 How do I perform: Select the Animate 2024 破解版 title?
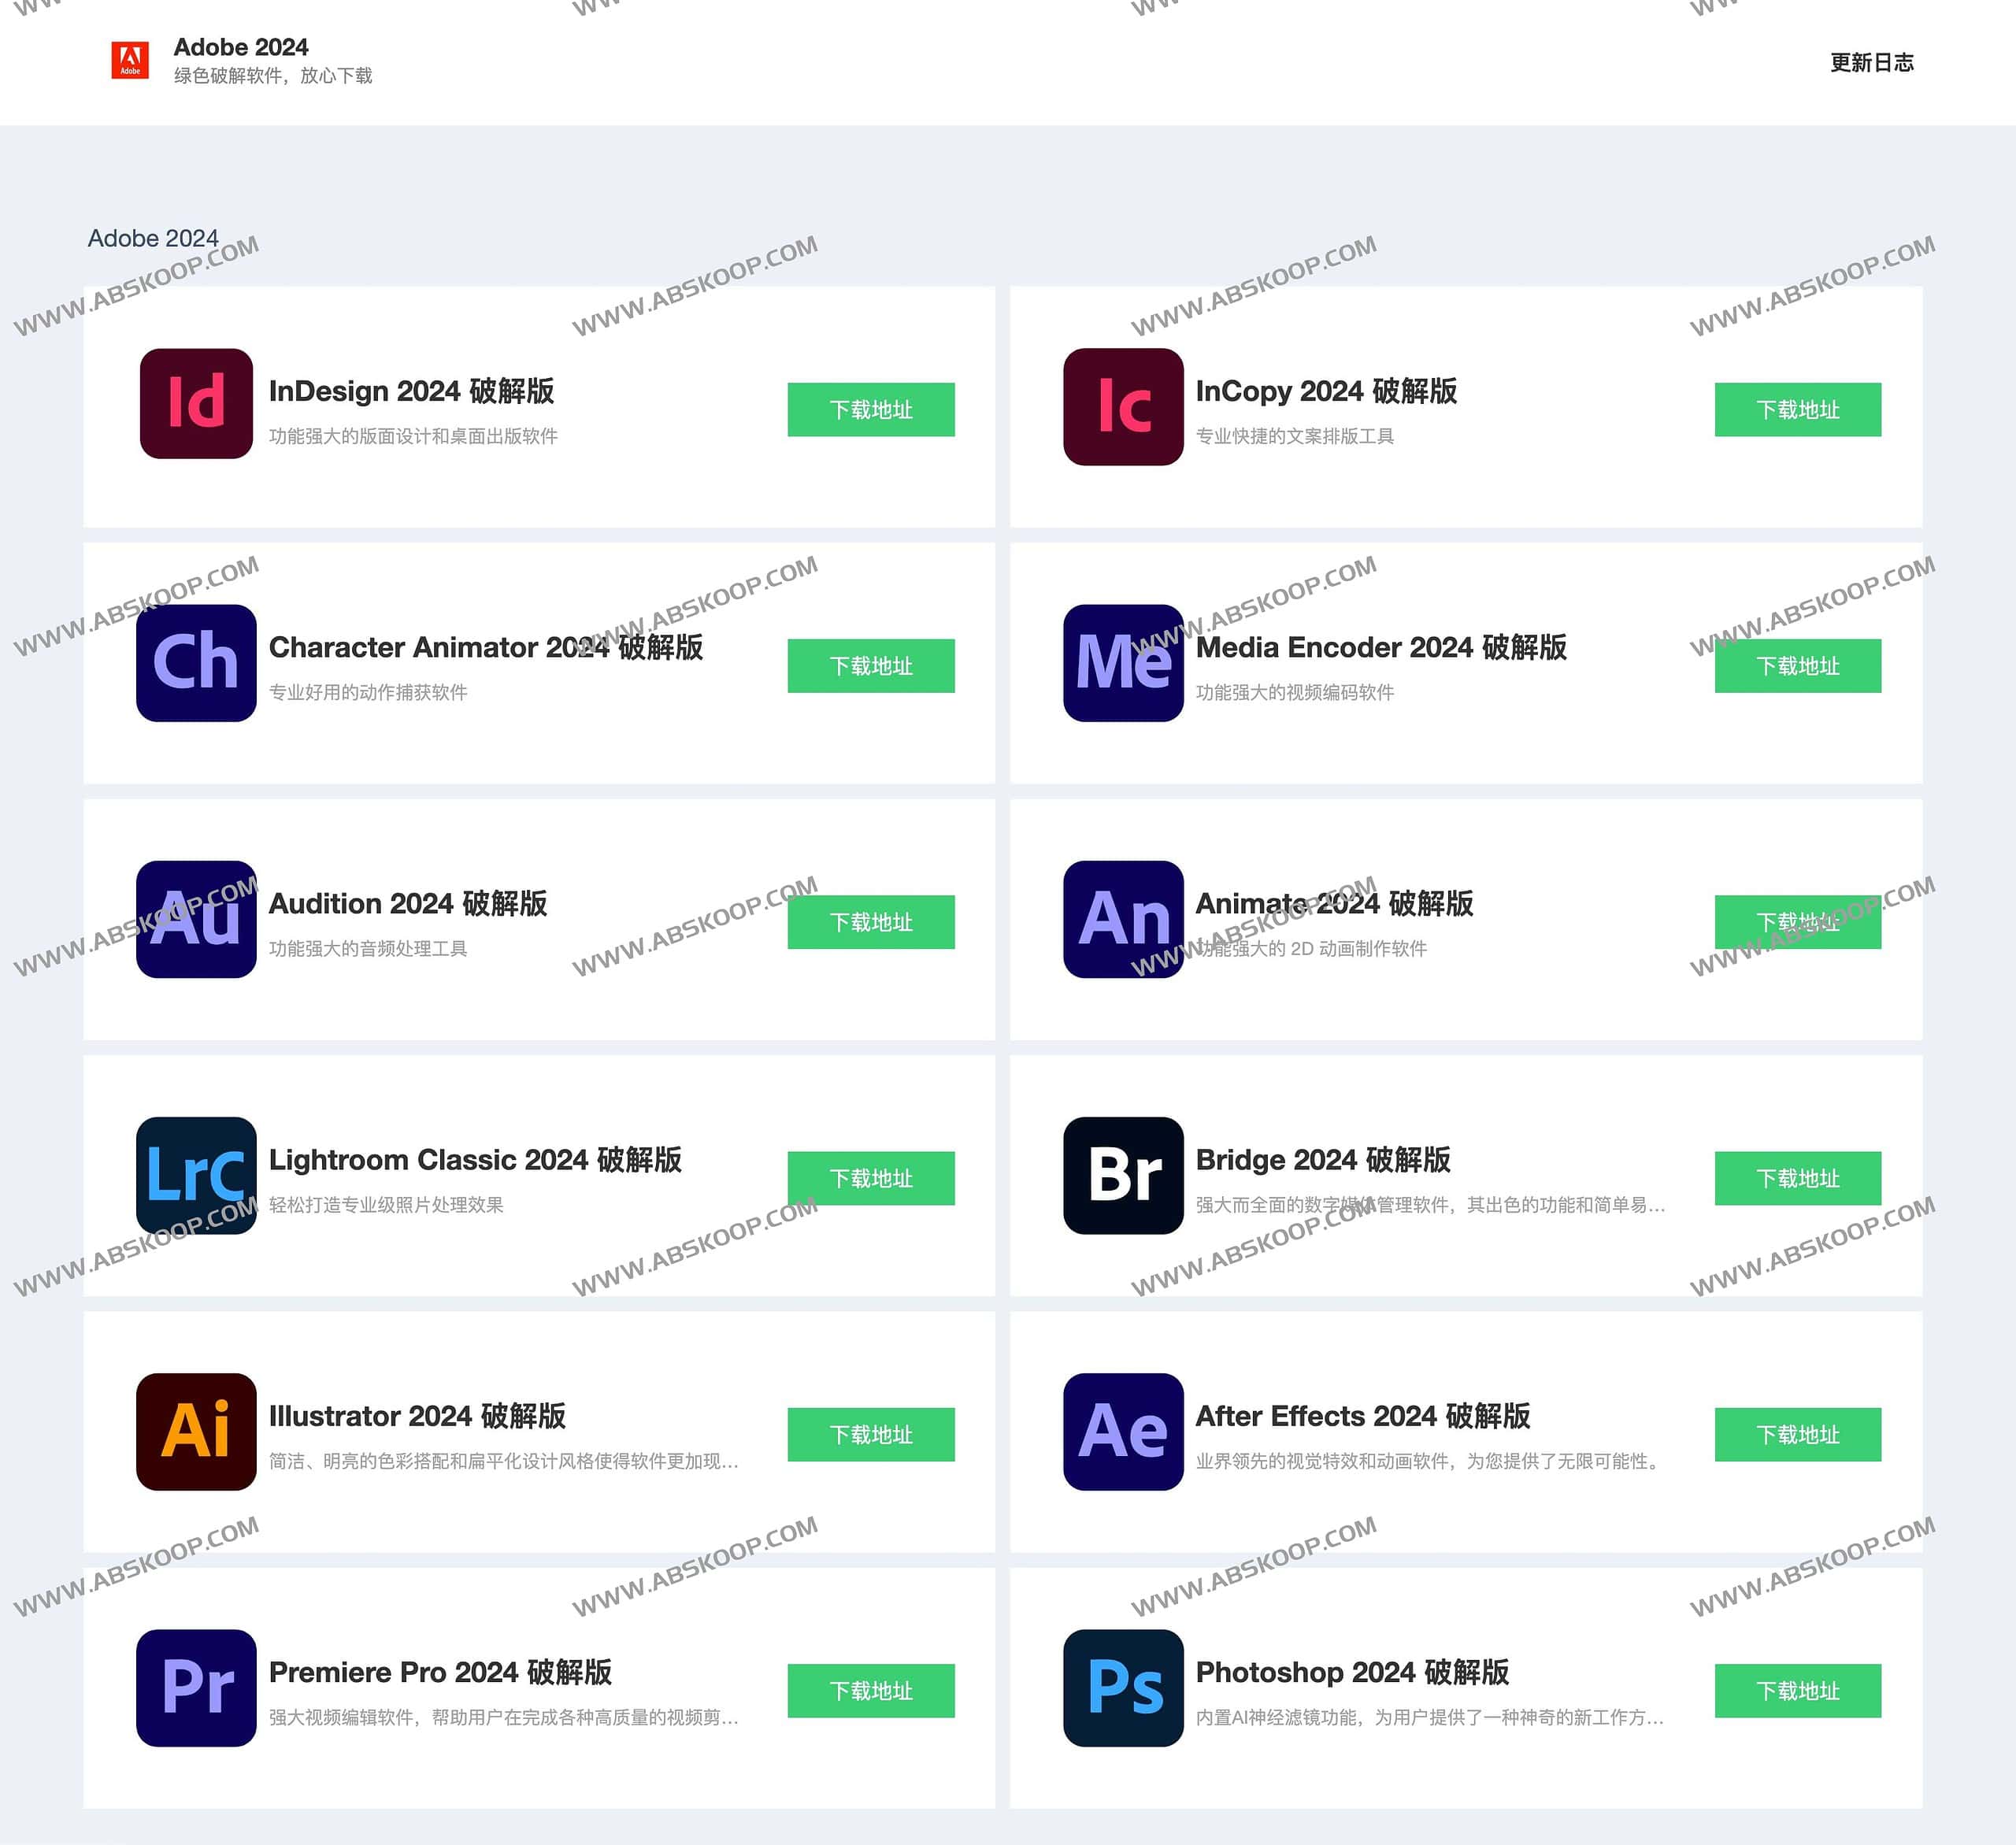pyautogui.click(x=1334, y=903)
